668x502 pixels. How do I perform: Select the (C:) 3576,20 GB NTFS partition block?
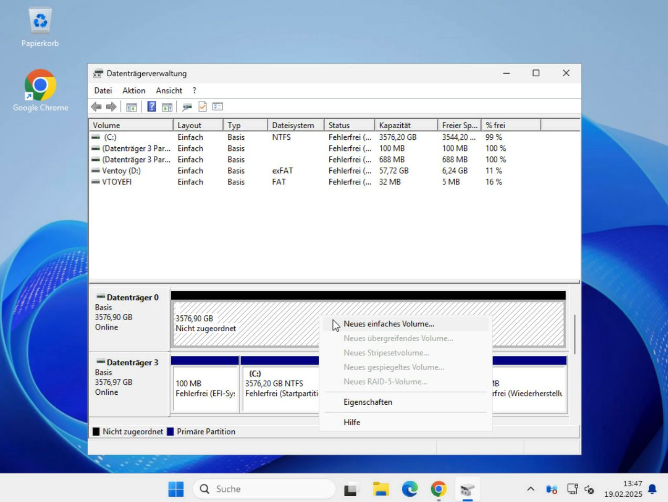[280, 388]
